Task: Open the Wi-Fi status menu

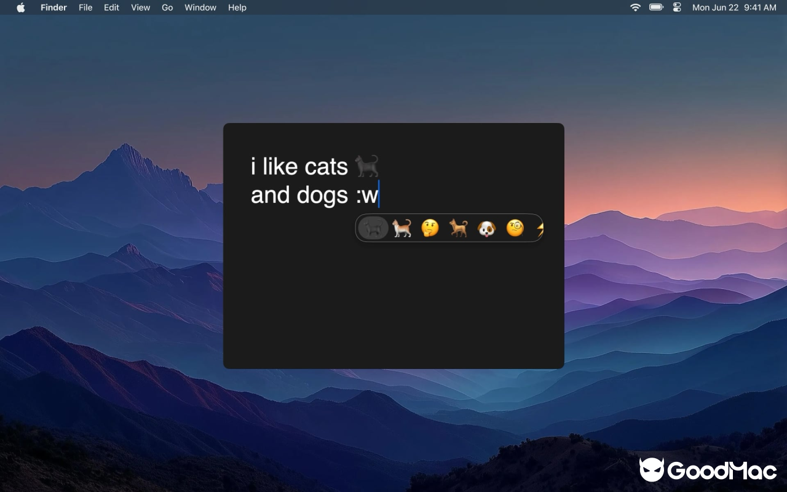Action: pyautogui.click(x=635, y=7)
